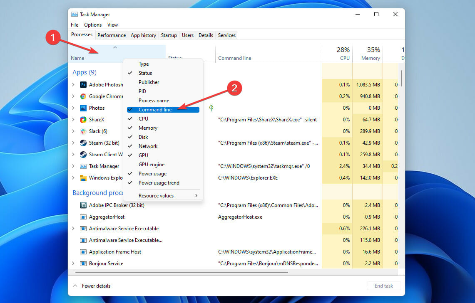Open the Options menu
Screen dimensions: 475x303
[x=93, y=25]
